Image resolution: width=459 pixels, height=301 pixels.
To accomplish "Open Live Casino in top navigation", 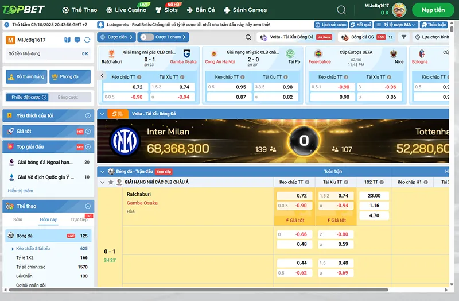I will point(126,10).
